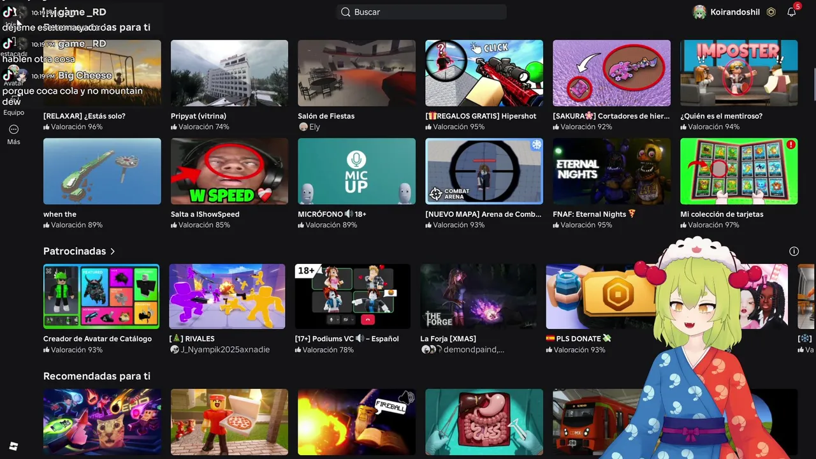Open the Combat Arena crosshair thumbnail
816x459 pixels.
[484, 171]
